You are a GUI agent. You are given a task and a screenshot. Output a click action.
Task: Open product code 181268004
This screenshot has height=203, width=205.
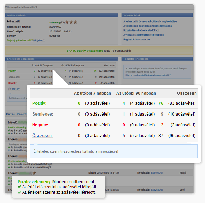(157, 190)
